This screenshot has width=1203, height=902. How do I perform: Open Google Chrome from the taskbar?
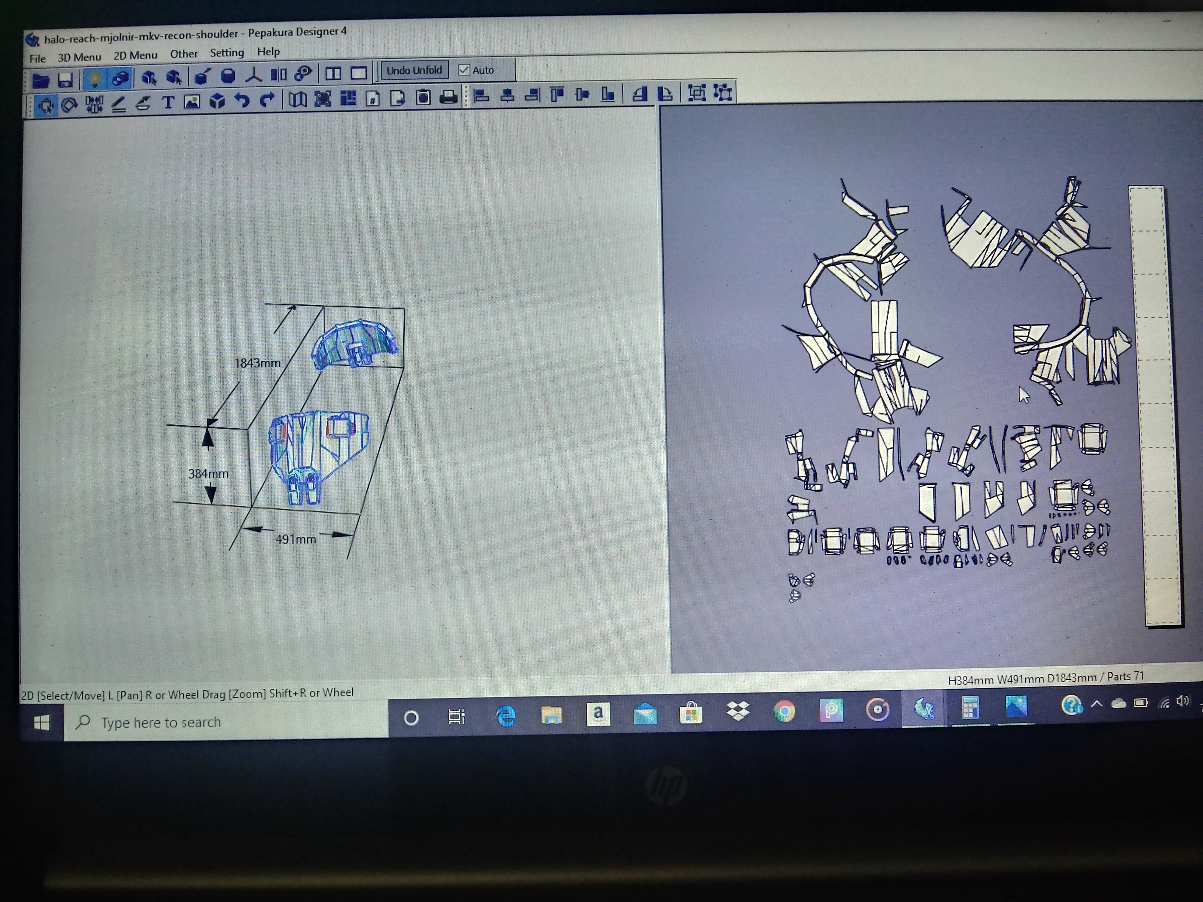[784, 711]
